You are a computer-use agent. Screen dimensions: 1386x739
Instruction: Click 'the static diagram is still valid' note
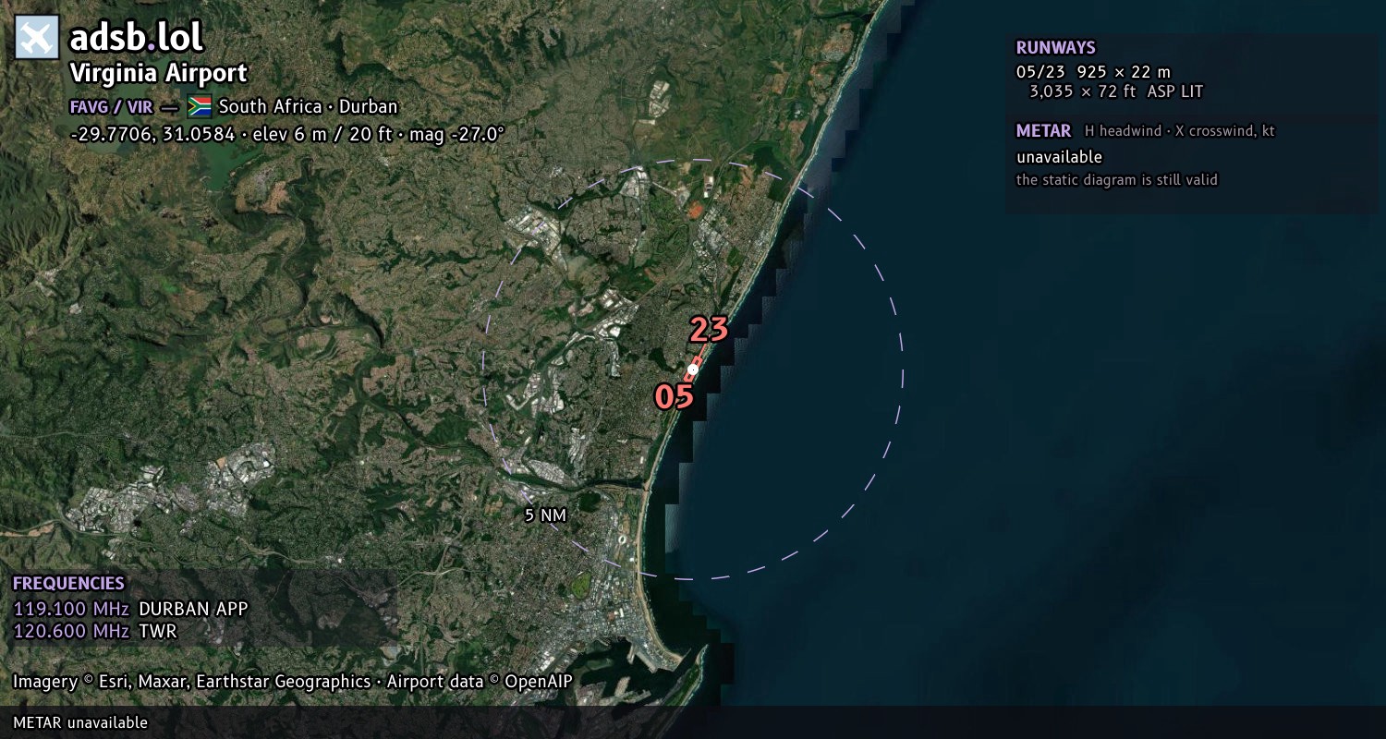point(1116,180)
